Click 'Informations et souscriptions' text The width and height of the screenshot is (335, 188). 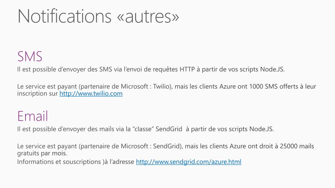coord(59,162)
